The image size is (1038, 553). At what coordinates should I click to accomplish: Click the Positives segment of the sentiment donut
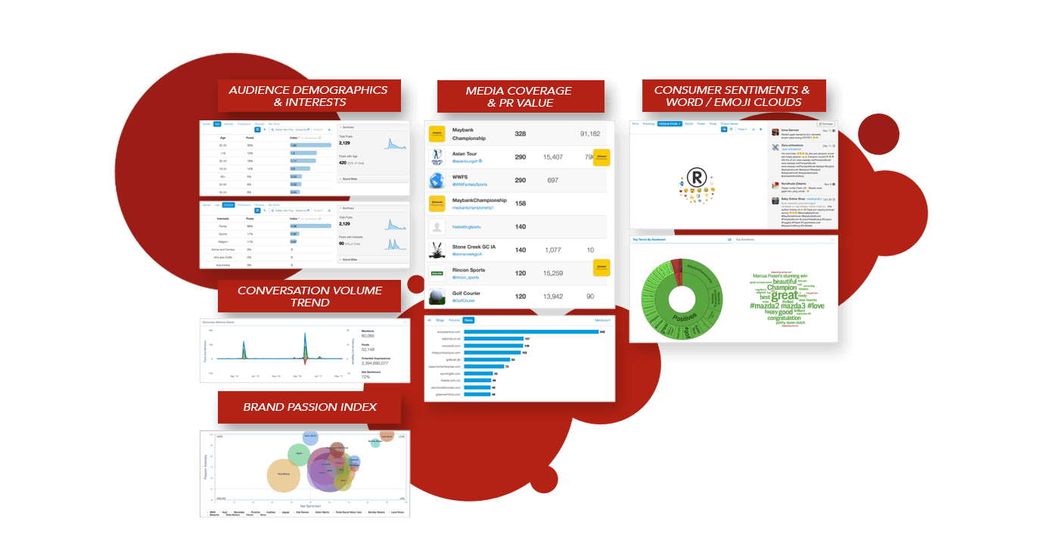click(x=684, y=318)
